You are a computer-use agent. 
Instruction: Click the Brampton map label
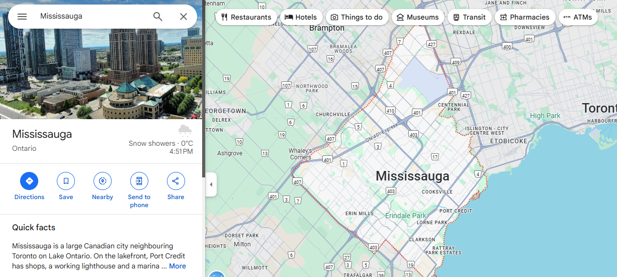tap(327, 28)
